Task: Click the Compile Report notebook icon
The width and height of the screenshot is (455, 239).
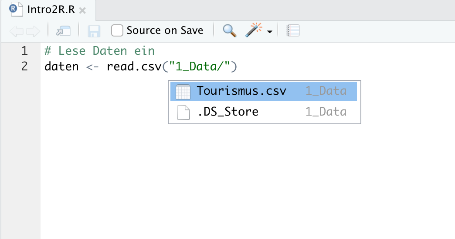Action: (293, 31)
